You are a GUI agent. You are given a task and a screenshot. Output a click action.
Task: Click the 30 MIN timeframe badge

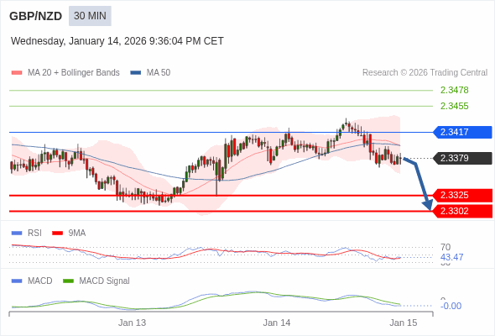90,16
